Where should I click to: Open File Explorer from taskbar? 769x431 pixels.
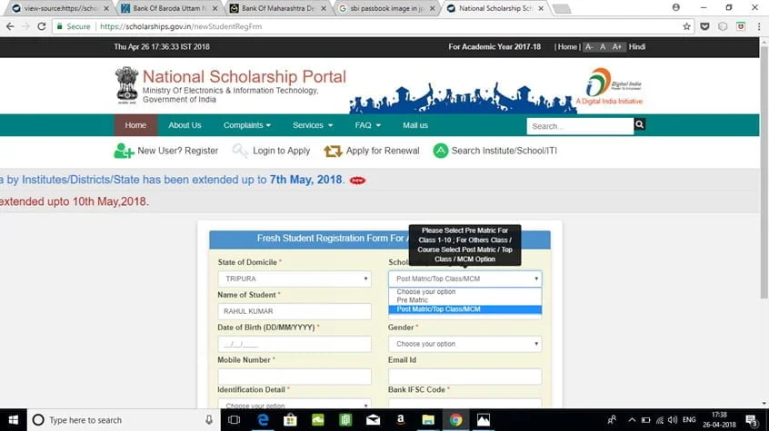pos(428,420)
